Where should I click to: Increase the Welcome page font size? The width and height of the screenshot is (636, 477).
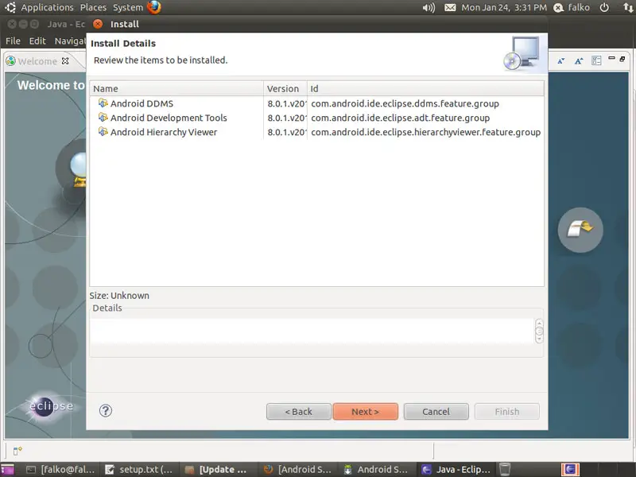point(579,61)
